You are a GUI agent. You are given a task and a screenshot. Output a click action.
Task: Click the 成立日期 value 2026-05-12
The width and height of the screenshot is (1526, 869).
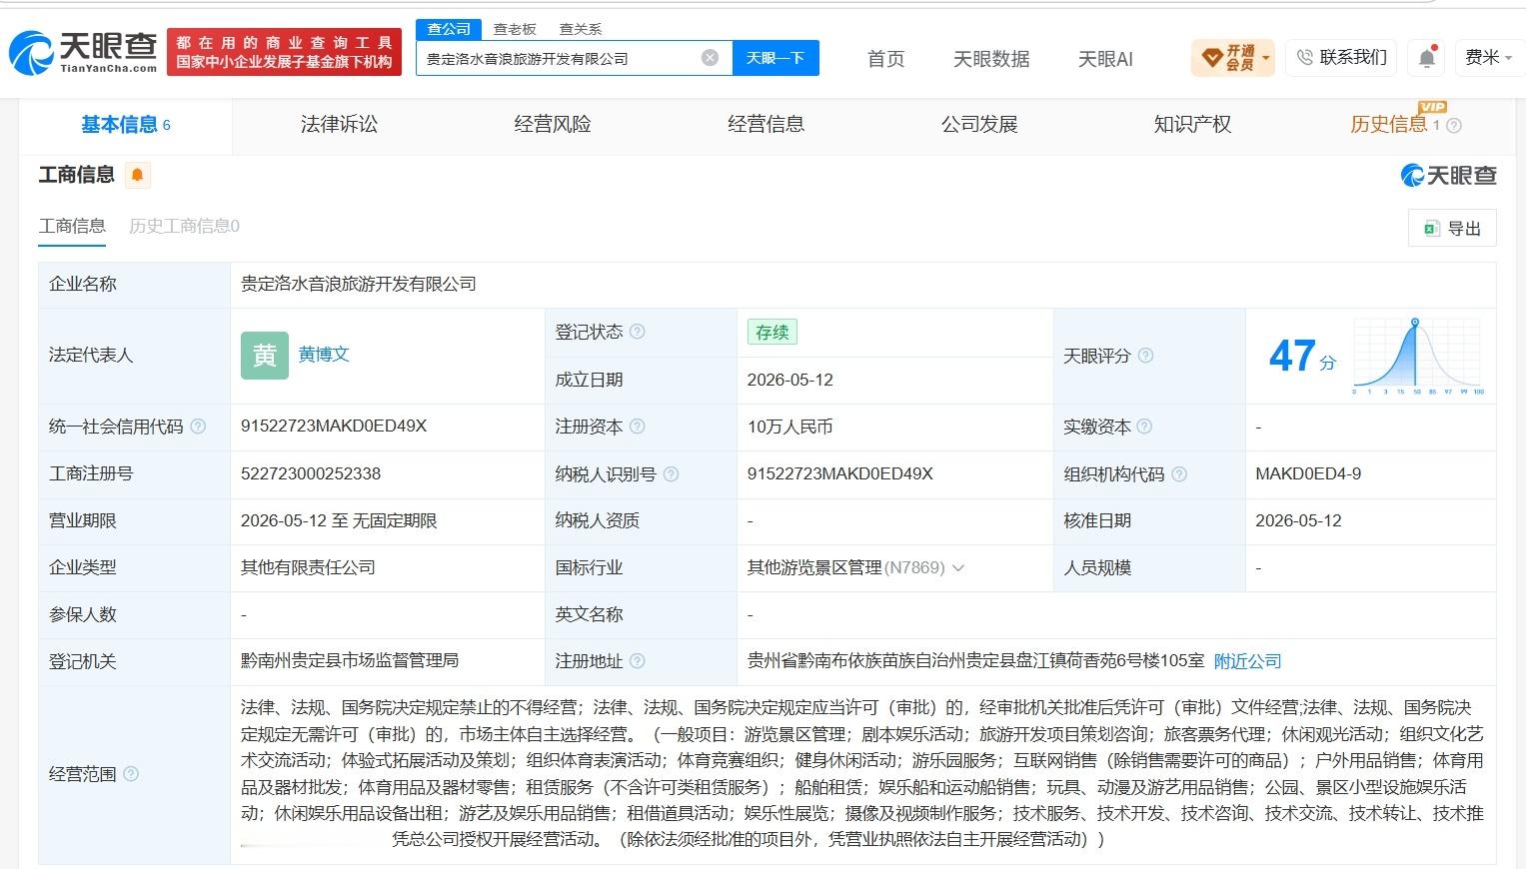789,380
